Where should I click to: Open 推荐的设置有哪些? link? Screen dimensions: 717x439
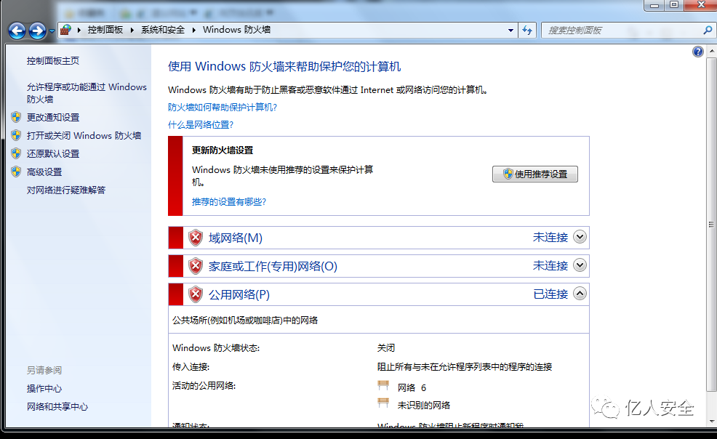[x=228, y=202]
